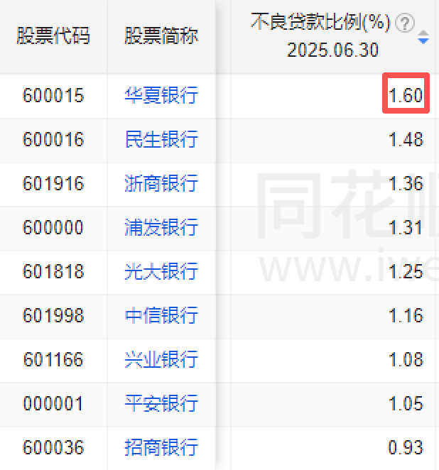The height and width of the screenshot is (470, 439).
Task: Select stock code 600000
Action: (53, 227)
